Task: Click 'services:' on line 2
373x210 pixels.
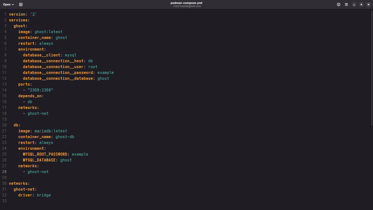Action: (x=20, y=20)
